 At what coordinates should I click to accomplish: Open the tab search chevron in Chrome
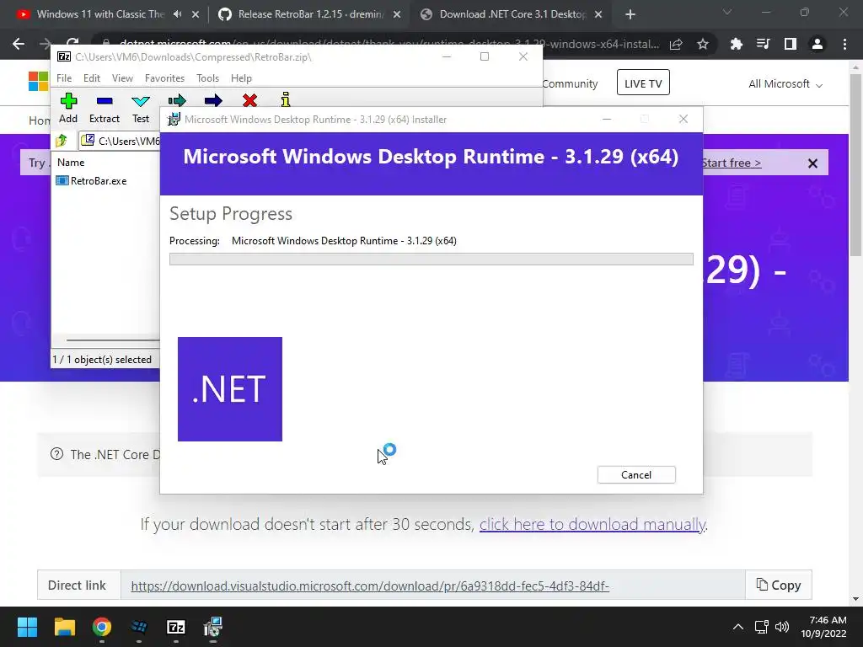(727, 12)
